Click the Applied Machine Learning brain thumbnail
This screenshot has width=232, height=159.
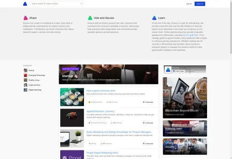click(72, 118)
